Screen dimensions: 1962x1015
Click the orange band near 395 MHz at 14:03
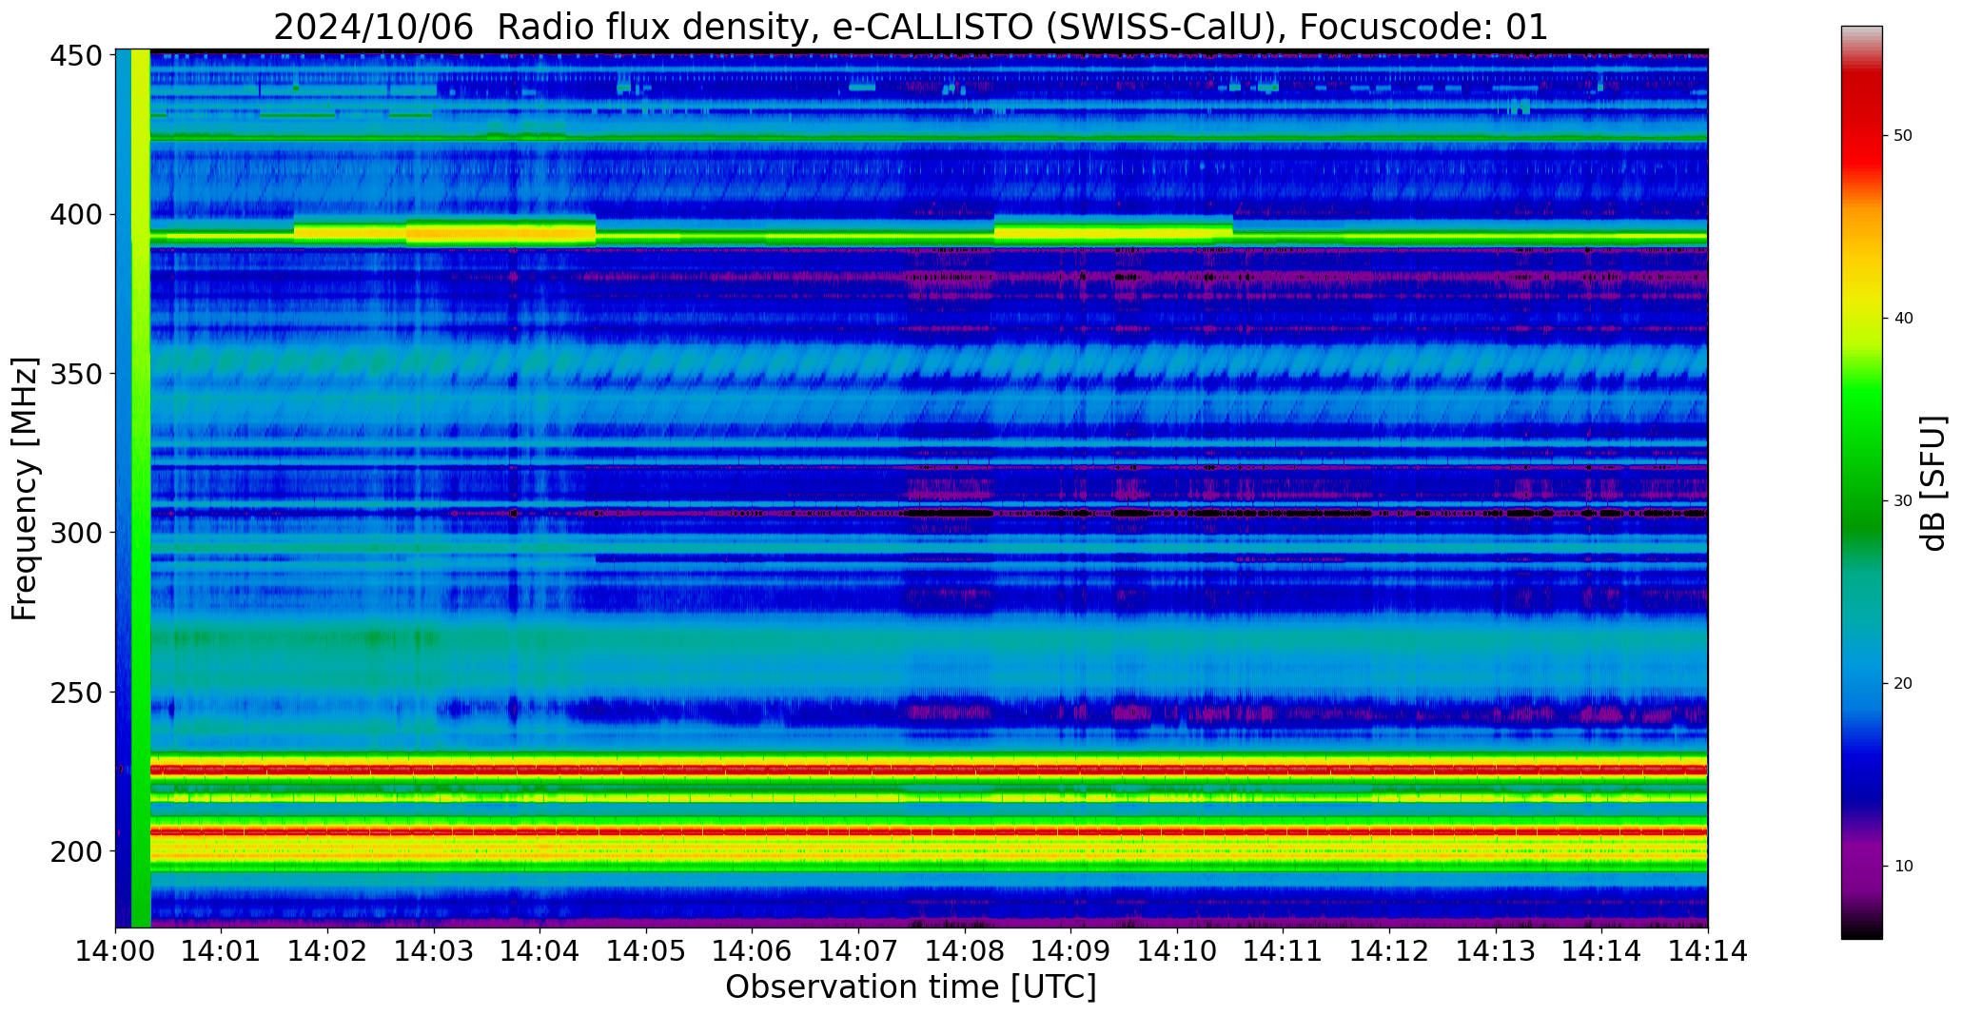point(500,233)
